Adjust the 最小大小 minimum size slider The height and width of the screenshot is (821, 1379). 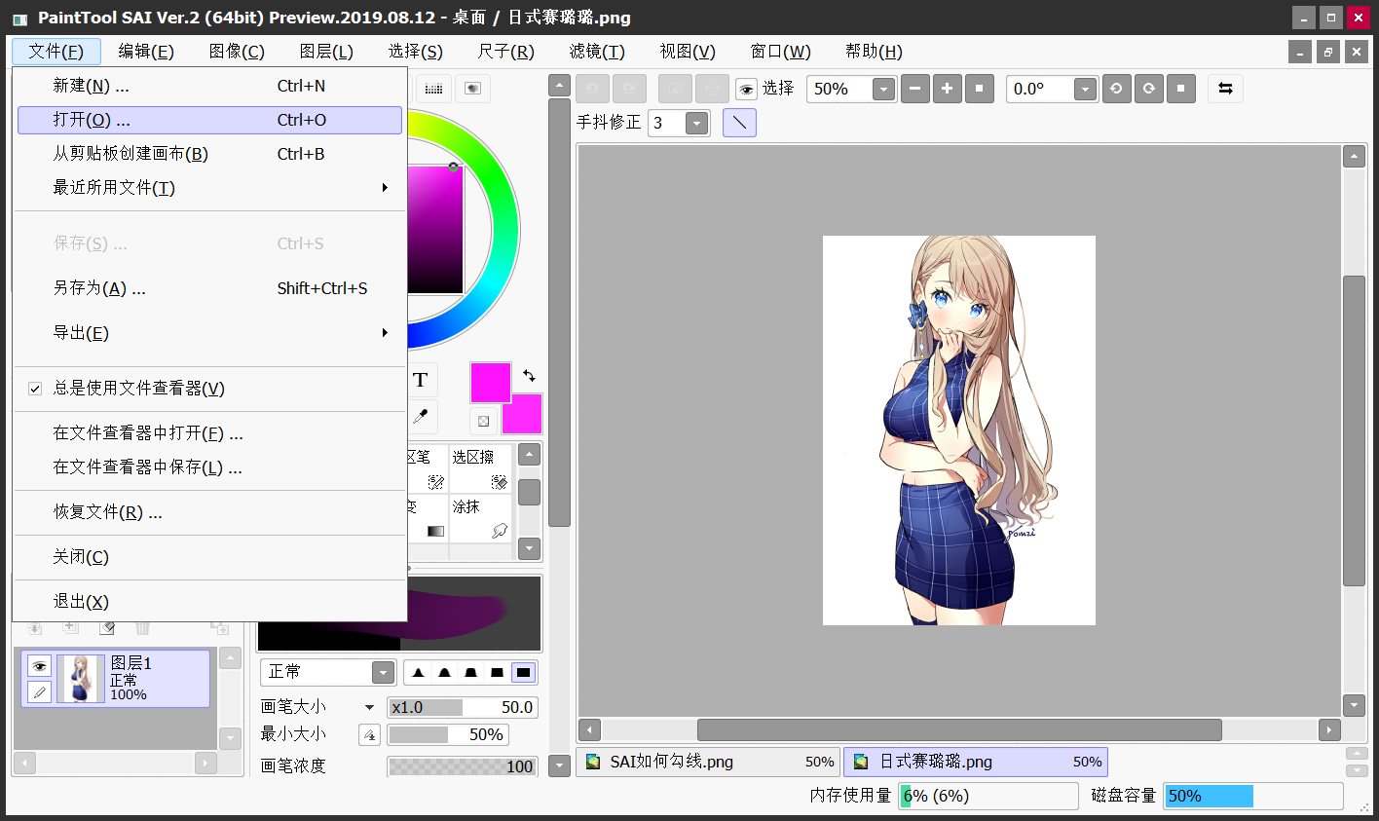(x=448, y=735)
